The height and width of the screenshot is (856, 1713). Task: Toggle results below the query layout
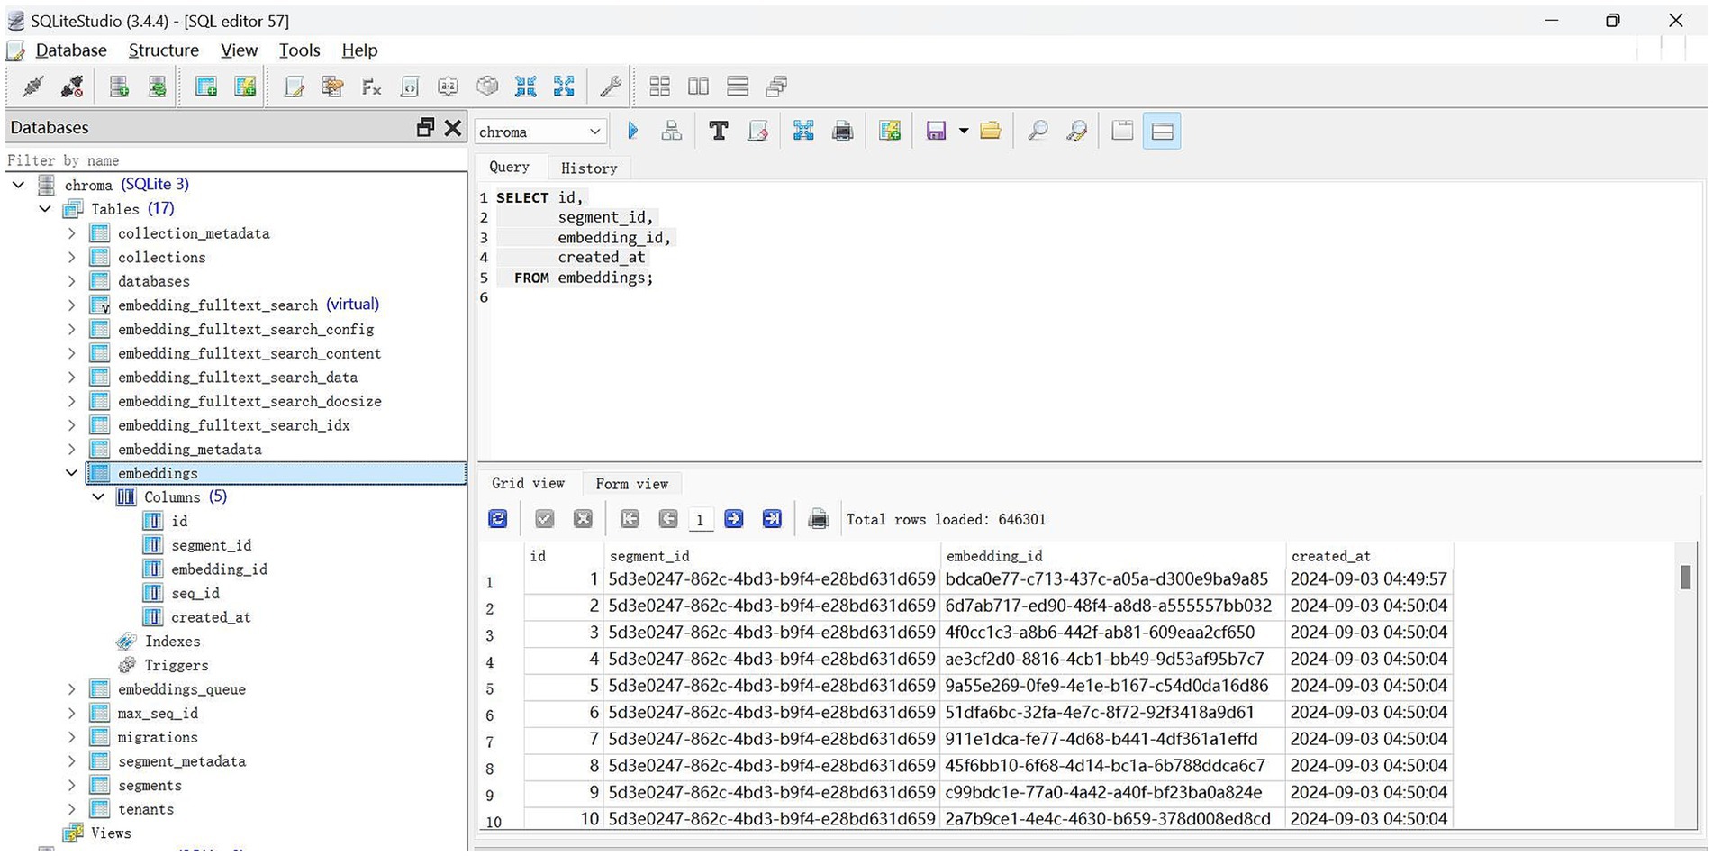[1162, 132]
